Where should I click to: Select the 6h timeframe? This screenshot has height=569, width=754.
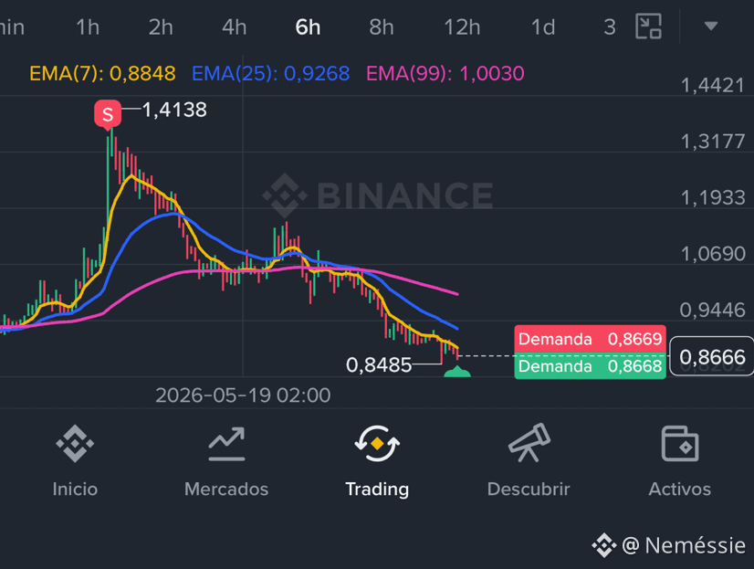pos(308,26)
